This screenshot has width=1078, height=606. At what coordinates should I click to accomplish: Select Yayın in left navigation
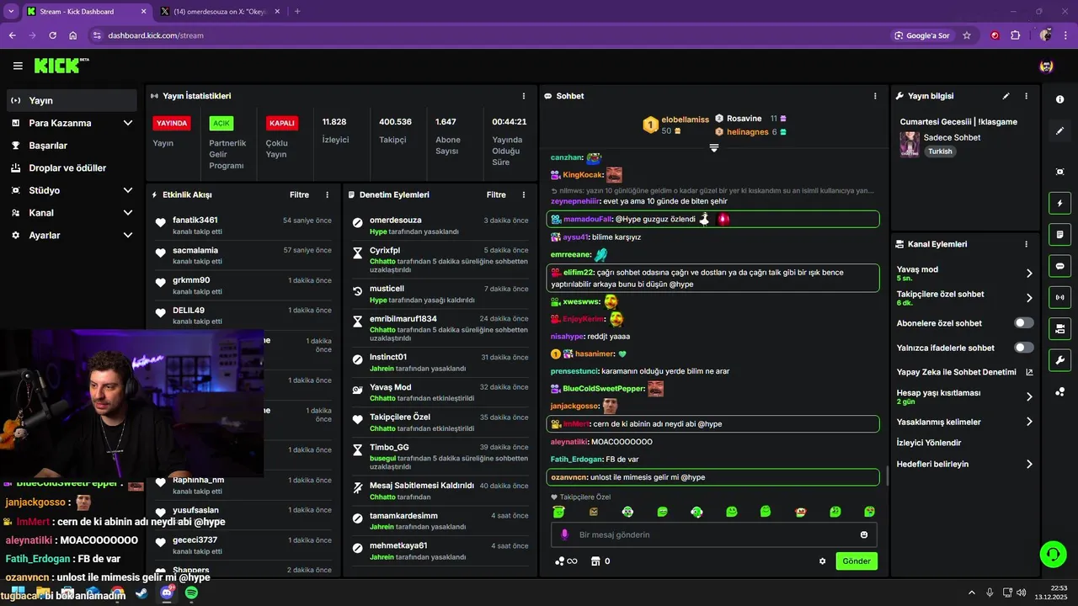pos(72,100)
